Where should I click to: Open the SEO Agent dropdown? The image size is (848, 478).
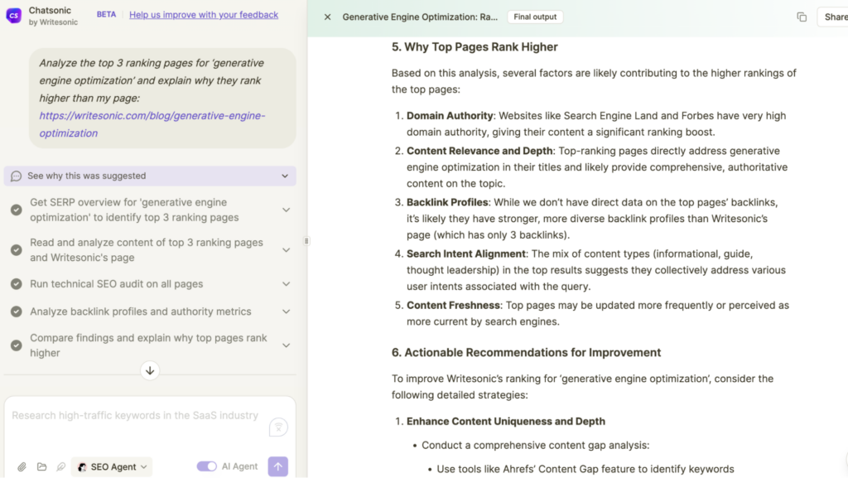(x=112, y=466)
